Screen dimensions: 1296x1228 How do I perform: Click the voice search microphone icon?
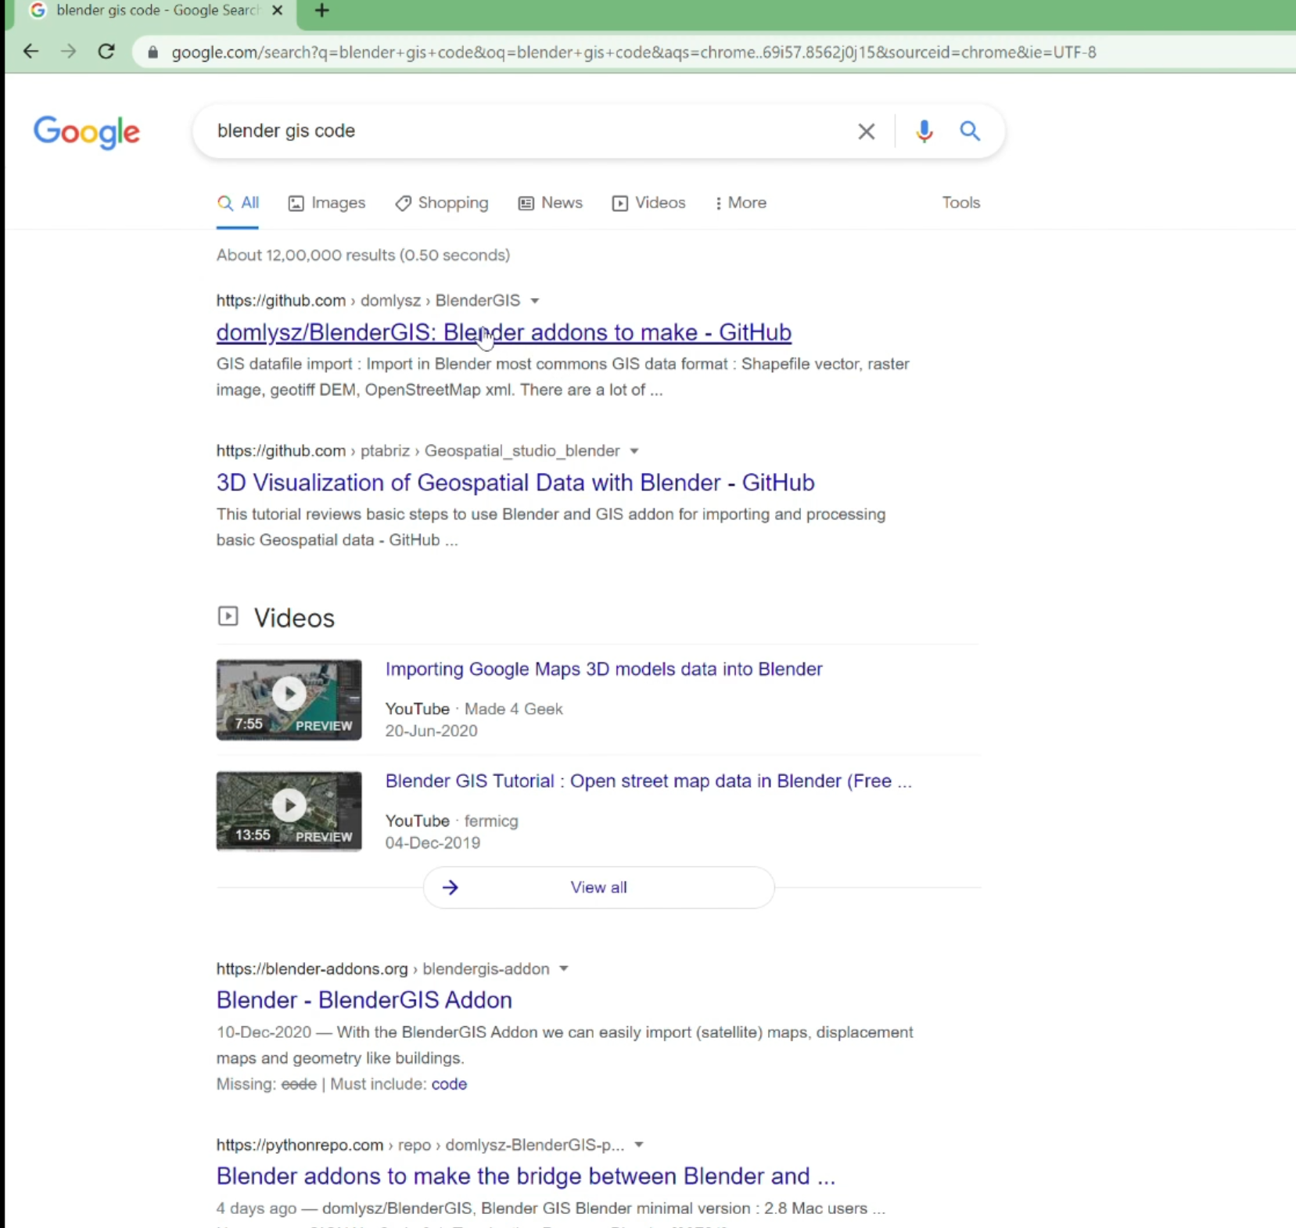[923, 131]
